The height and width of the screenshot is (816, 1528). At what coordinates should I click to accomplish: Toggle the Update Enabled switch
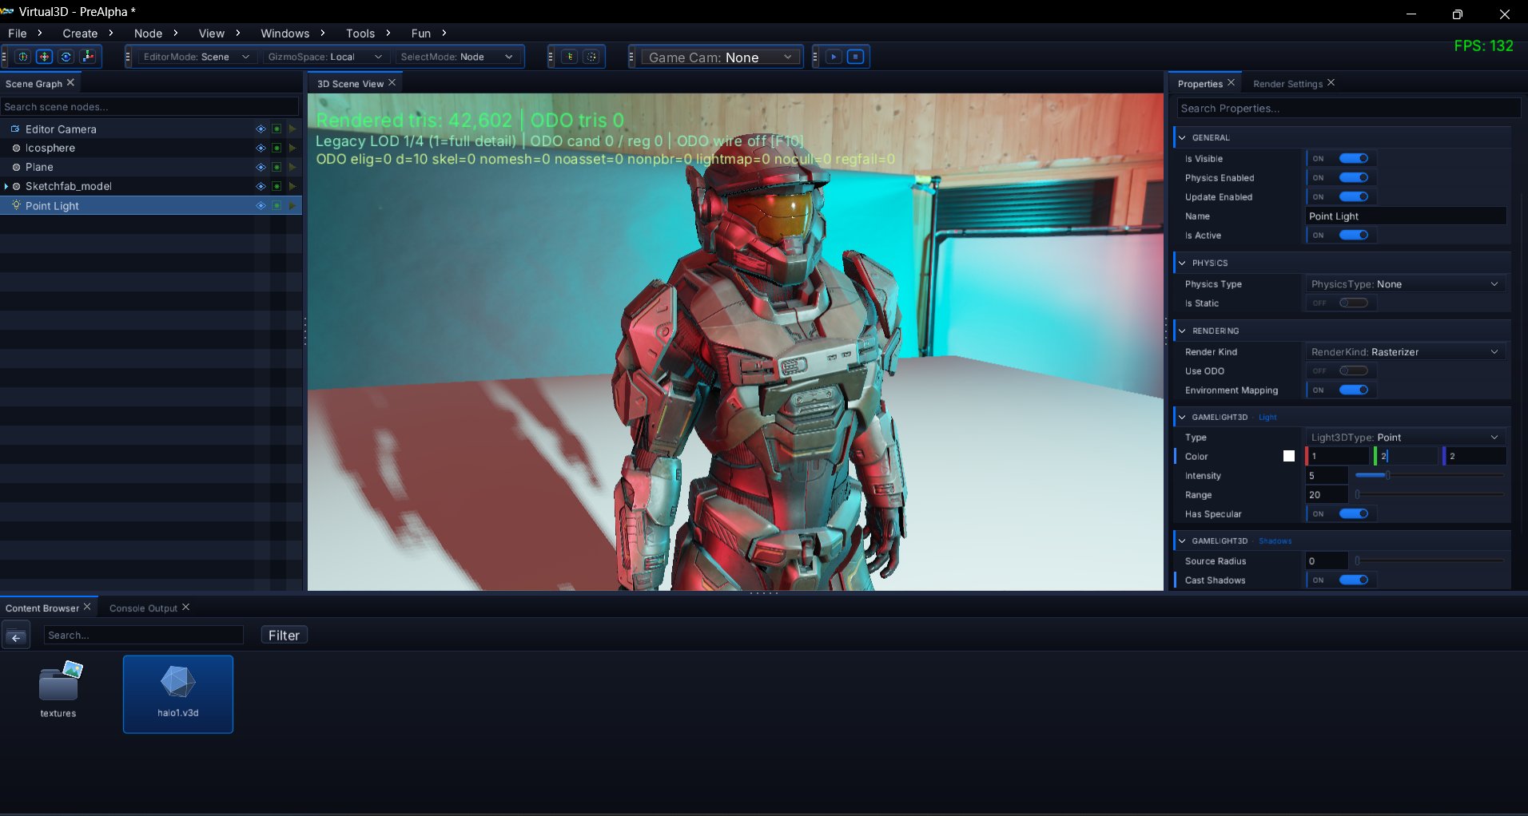click(x=1354, y=196)
